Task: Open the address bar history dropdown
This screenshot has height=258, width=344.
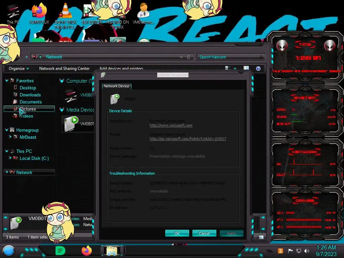Action: pyautogui.click(x=181, y=57)
